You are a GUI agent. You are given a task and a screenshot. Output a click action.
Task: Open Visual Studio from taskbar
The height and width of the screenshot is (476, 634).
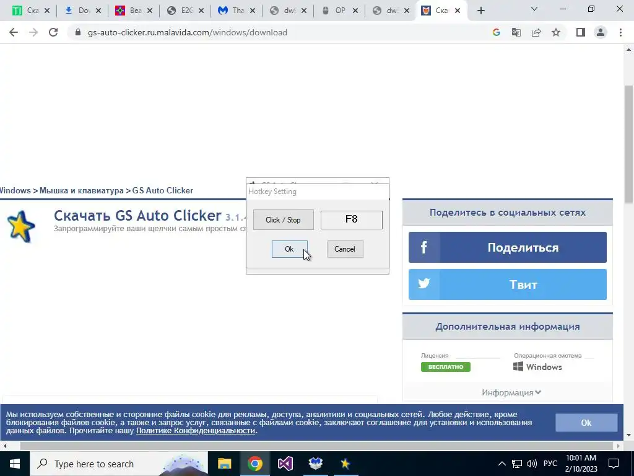[x=285, y=464]
